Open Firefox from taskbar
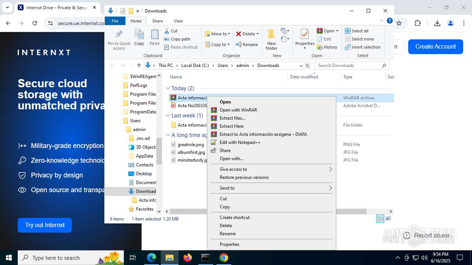The image size is (472, 265). [x=188, y=258]
